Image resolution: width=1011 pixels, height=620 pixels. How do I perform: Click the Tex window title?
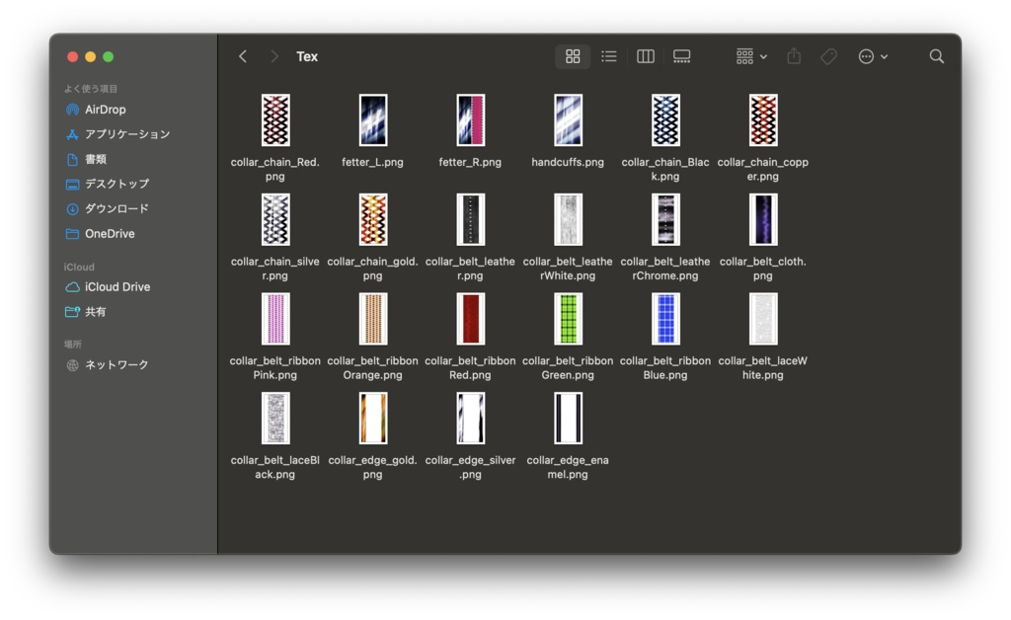[x=307, y=56]
